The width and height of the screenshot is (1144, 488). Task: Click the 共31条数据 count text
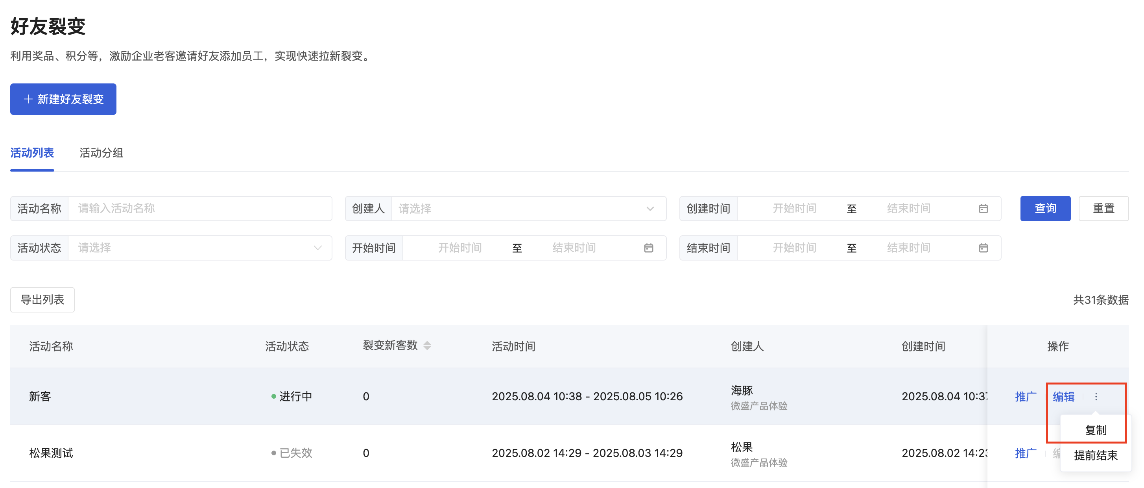(1100, 300)
